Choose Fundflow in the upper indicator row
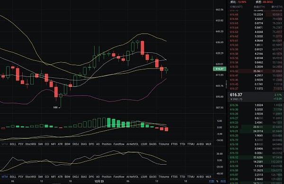This screenshot has height=184, width=284. point(119,144)
